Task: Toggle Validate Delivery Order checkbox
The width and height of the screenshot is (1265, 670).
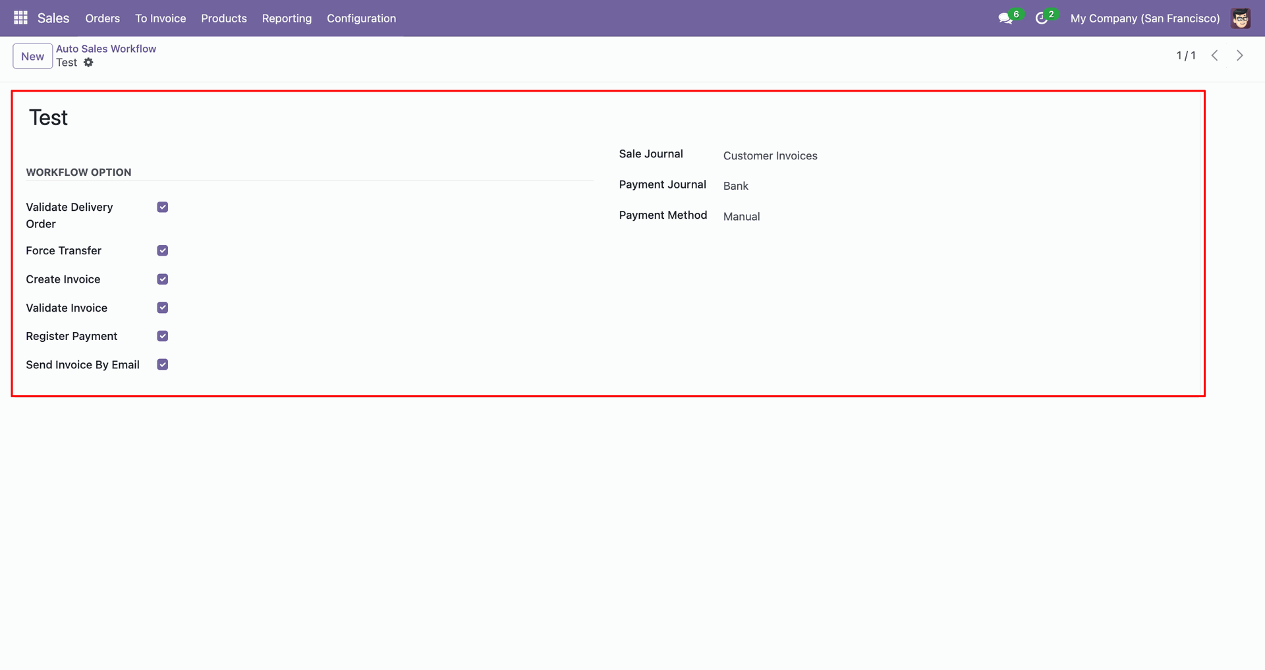Action: click(x=163, y=207)
